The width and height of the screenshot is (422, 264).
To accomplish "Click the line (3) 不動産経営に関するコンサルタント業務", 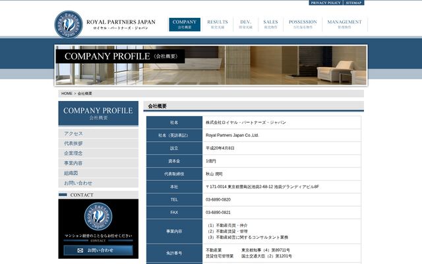I will [247, 238].
